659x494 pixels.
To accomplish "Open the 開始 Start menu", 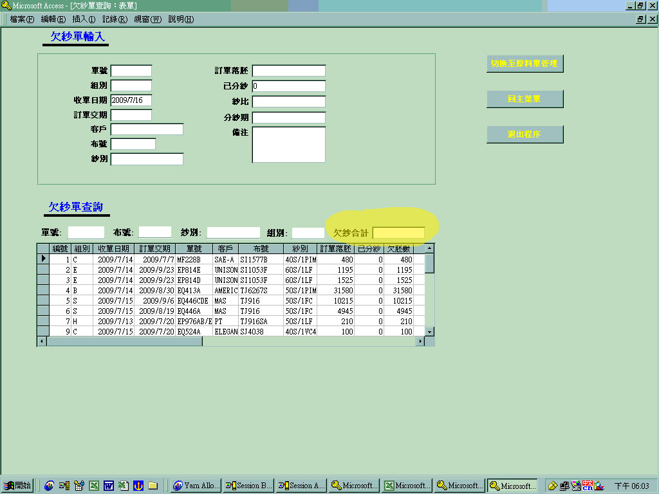I will tap(17, 486).
